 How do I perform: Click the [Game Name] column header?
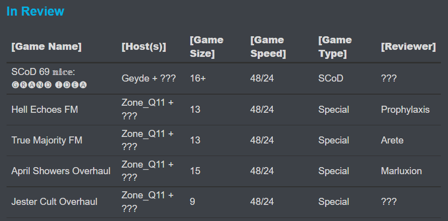click(x=46, y=46)
